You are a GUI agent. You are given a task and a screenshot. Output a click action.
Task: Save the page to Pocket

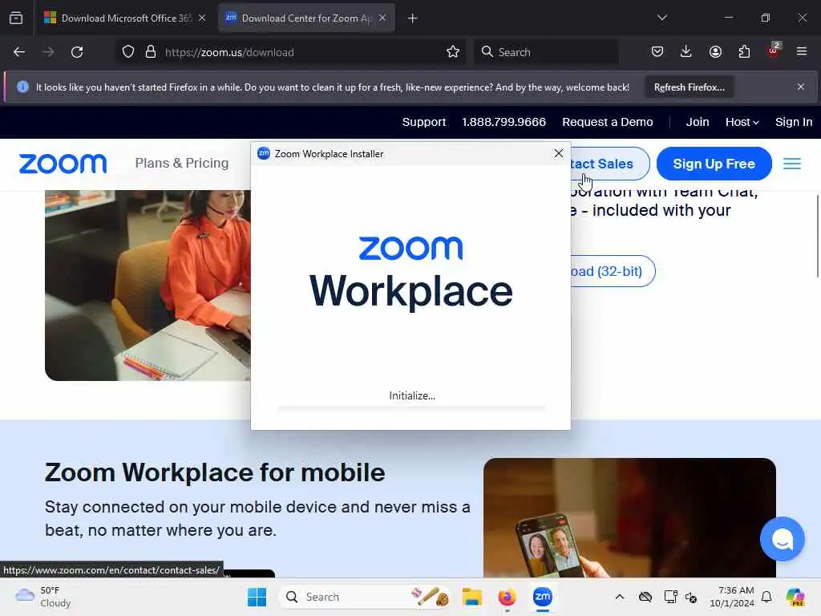(657, 51)
